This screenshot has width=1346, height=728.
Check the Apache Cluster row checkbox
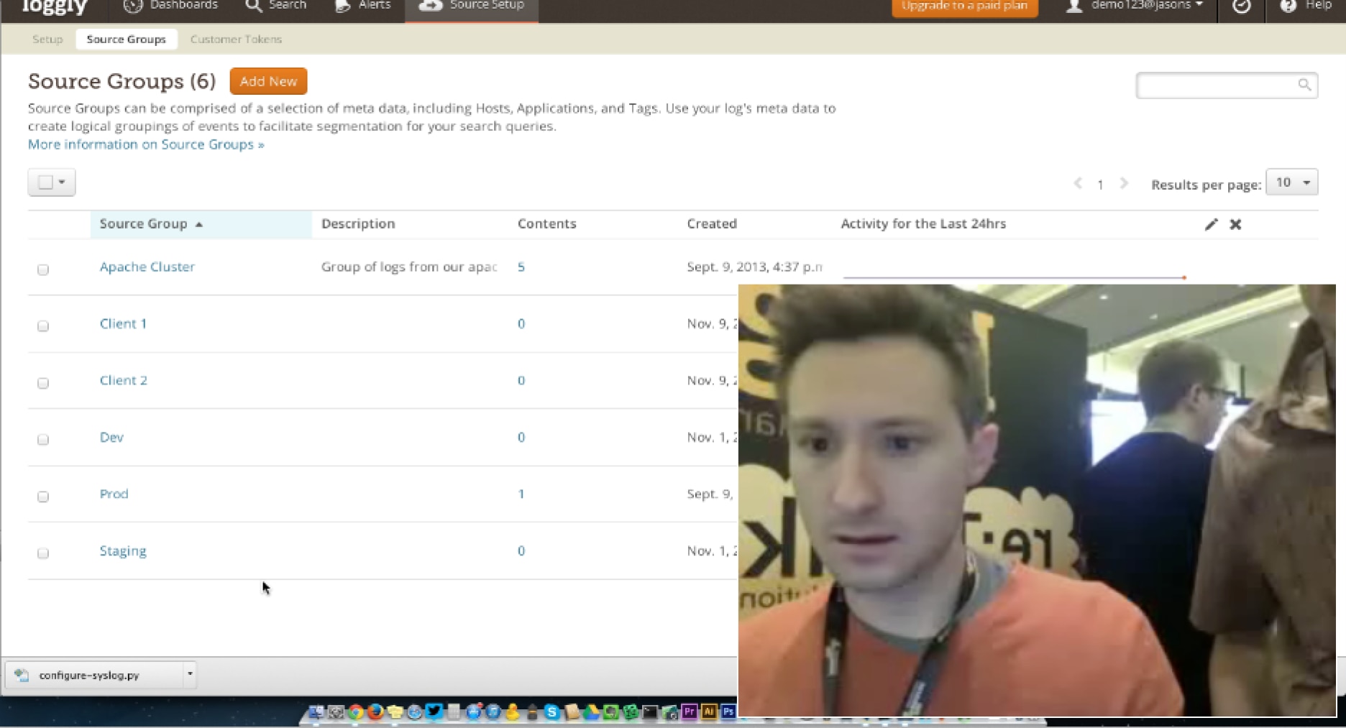click(x=43, y=269)
